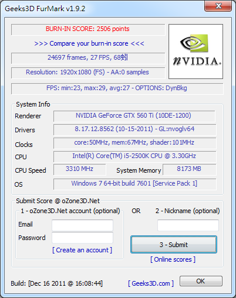This screenshot has width=236, height=298.
Task: Open the 'Compare your burn-in score' link
Action: tap(89, 43)
